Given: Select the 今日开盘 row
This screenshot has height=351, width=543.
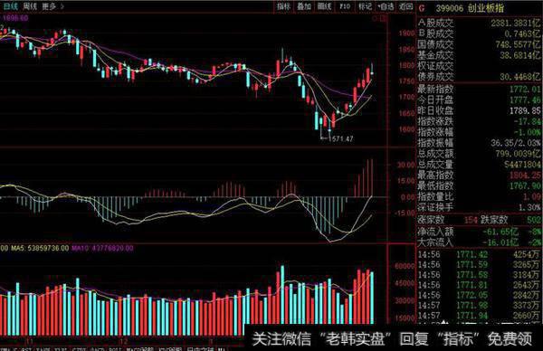Looking at the screenshot, I should [x=480, y=100].
